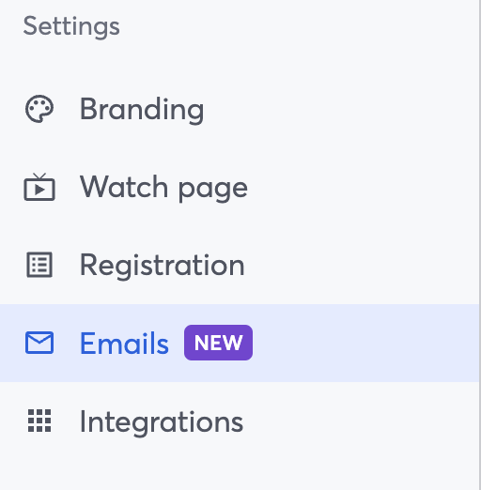Viewport: 481px width, 490px height.
Task: Open Integrations from the sidebar
Action: 240,421
